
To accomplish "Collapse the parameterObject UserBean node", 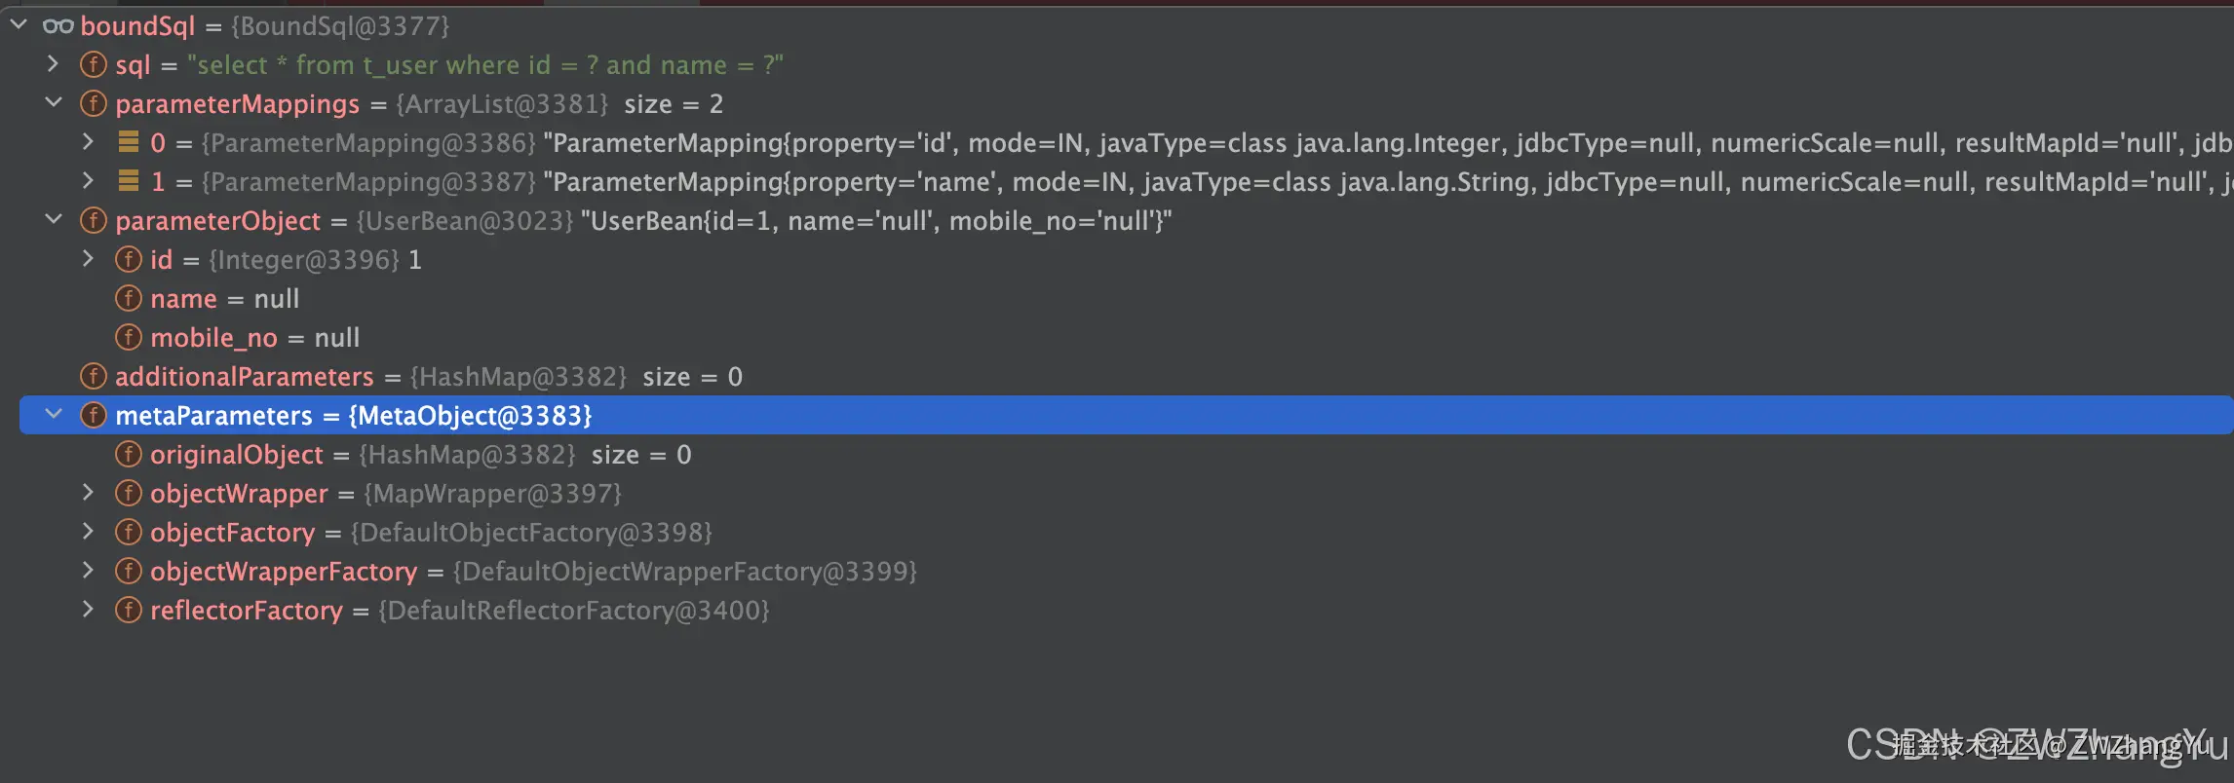I will (54, 220).
